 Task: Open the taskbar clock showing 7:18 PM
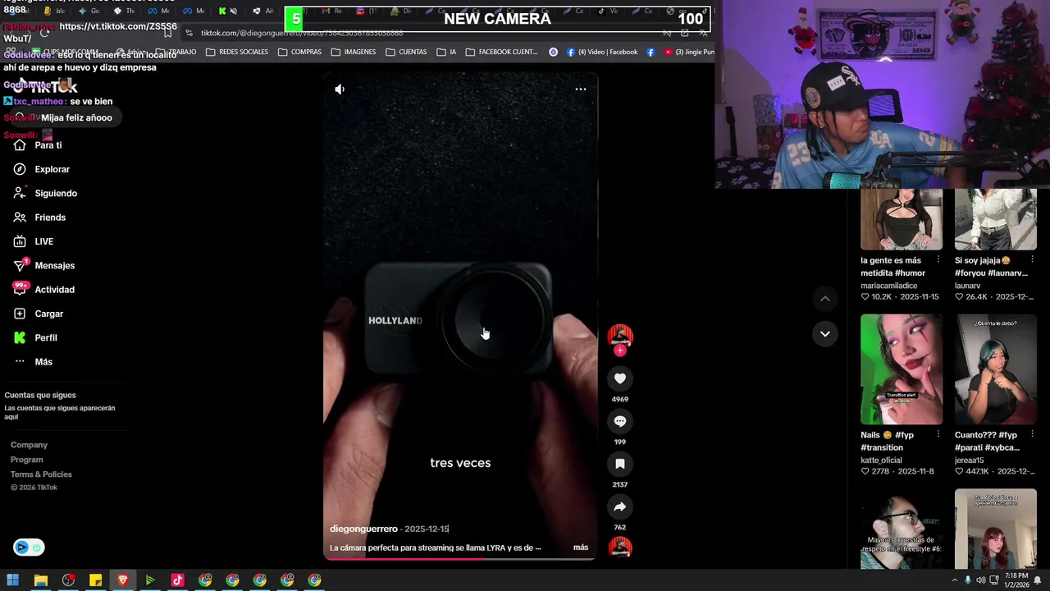pyautogui.click(x=1016, y=580)
